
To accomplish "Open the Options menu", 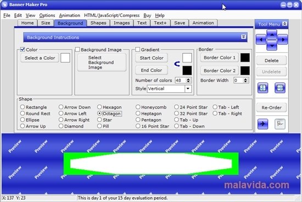I will pyautogui.click(x=47, y=15).
